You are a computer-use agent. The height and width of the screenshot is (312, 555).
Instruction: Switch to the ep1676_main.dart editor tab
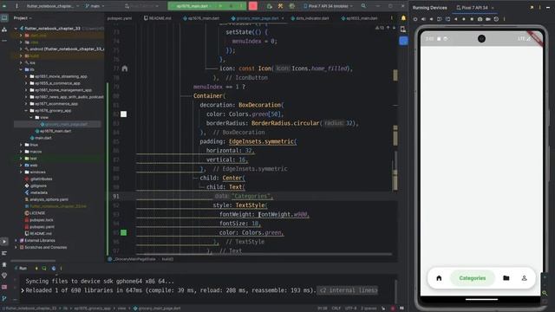tap(201, 18)
